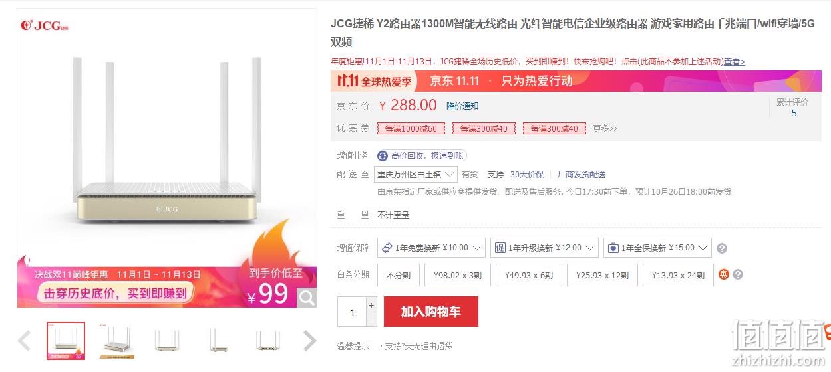
Task: Click the JCG brand logo
Action: tap(45, 25)
